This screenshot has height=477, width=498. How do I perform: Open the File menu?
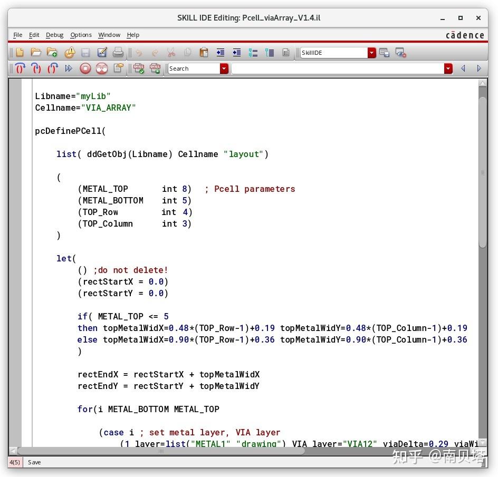pyautogui.click(x=18, y=35)
